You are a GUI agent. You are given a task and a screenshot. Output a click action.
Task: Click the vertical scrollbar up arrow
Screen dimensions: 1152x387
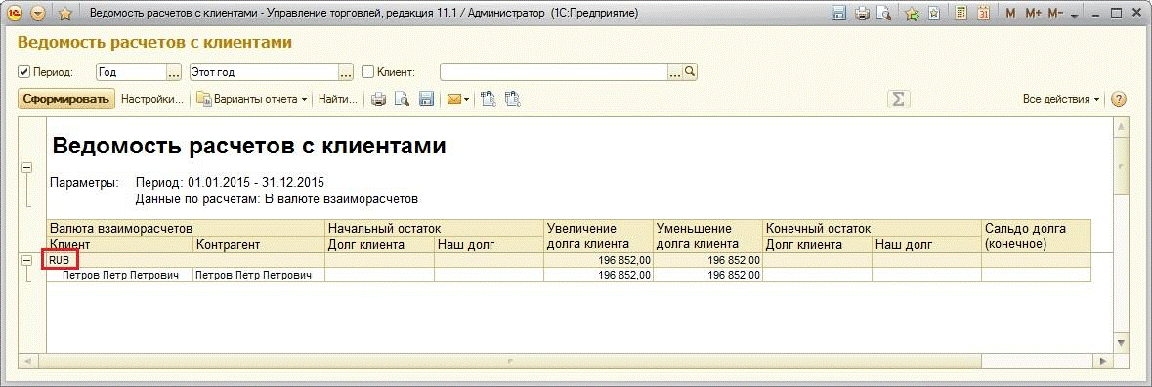(x=1121, y=128)
